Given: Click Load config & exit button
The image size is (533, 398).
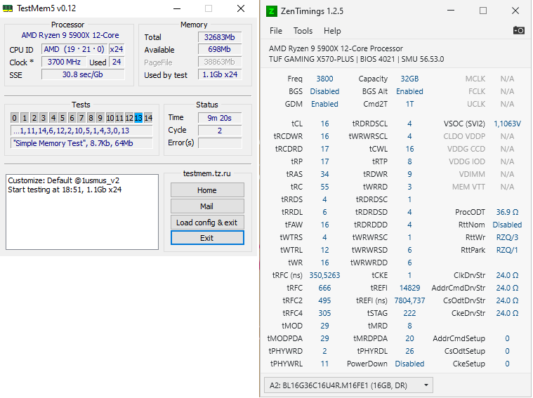Looking at the screenshot, I should [207, 223].
